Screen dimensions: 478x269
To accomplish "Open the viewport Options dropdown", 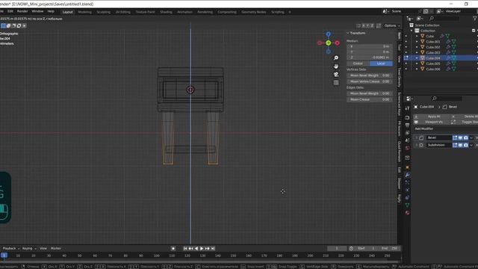I will click(x=391, y=25).
